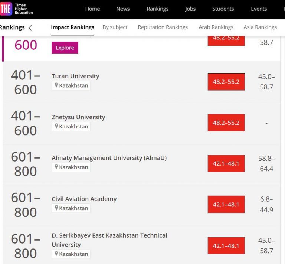285x264 pixels.
Task: Click Zhetysu University's red 48.2–55.2 score box
Action: pyautogui.click(x=226, y=123)
